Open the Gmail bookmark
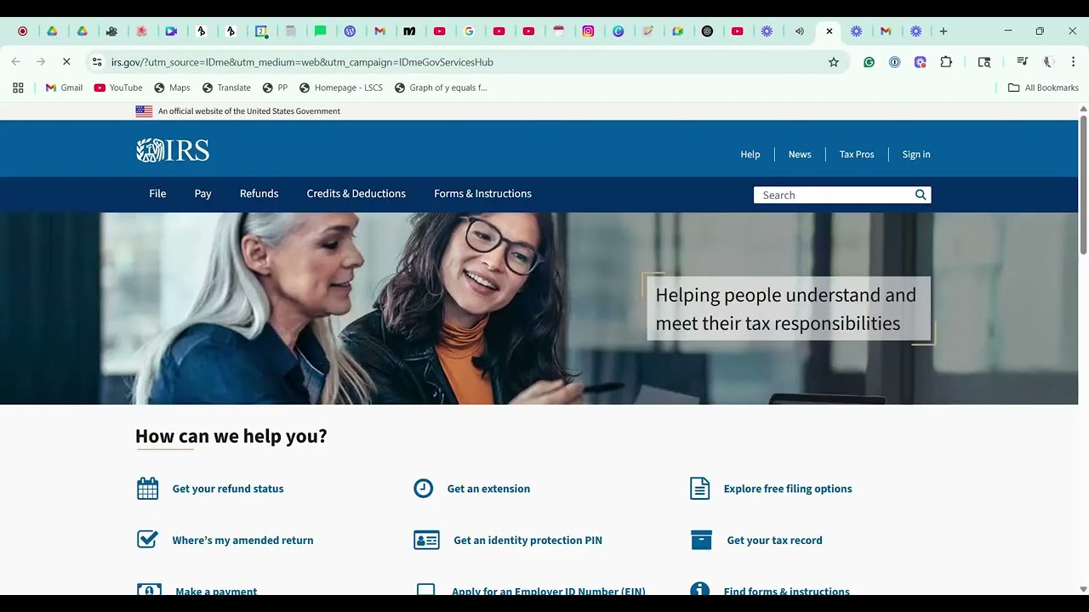This screenshot has height=612, width=1089. [x=64, y=88]
